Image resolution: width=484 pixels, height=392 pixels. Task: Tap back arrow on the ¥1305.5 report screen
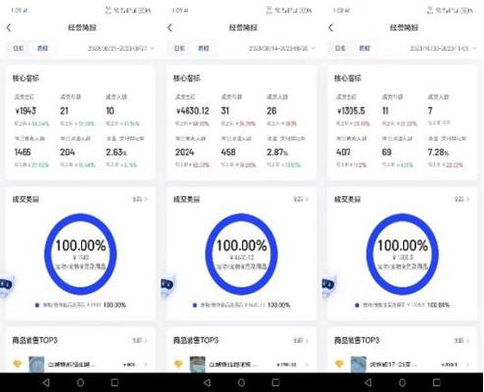pyautogui.click(x=331, y=28)
